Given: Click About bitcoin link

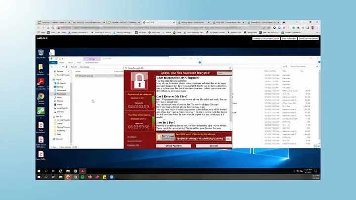Looking at the screenshot, I should pos(132,137).
